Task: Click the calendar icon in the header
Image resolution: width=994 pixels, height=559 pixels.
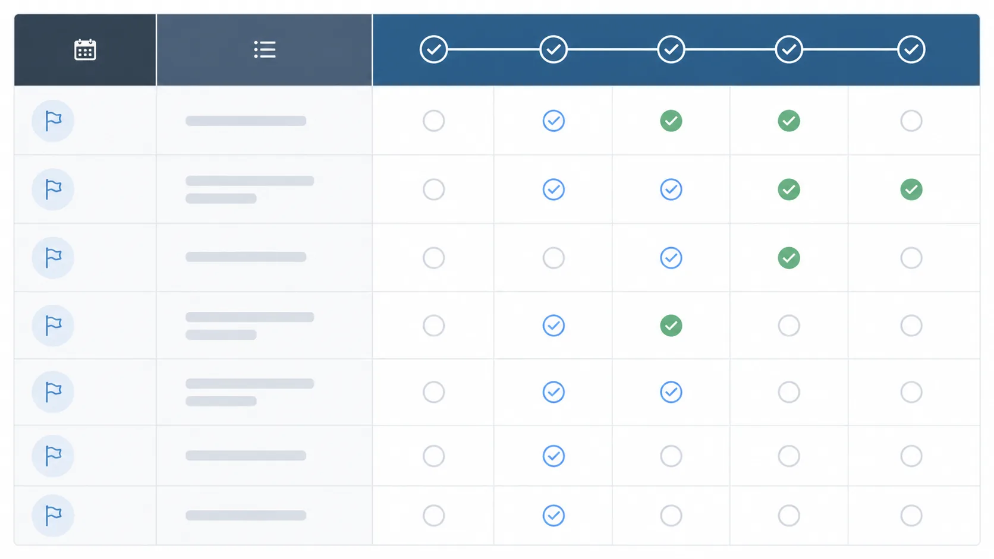Action: [x=85, y=50]
